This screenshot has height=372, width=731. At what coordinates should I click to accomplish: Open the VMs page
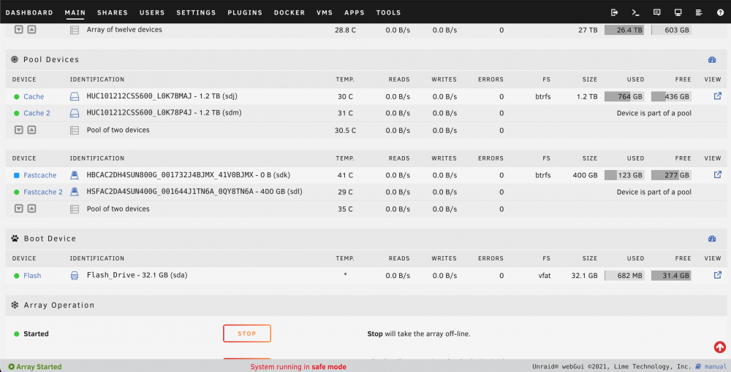click(x=325, y=12)
